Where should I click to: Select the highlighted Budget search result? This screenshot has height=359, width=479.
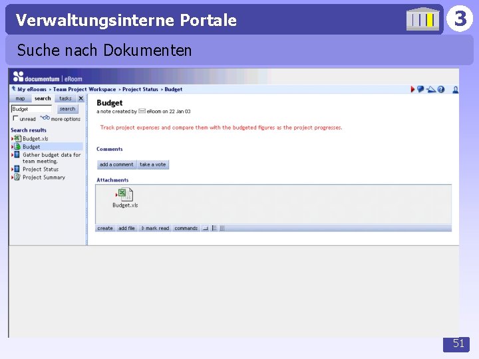[x=31, y=146]
